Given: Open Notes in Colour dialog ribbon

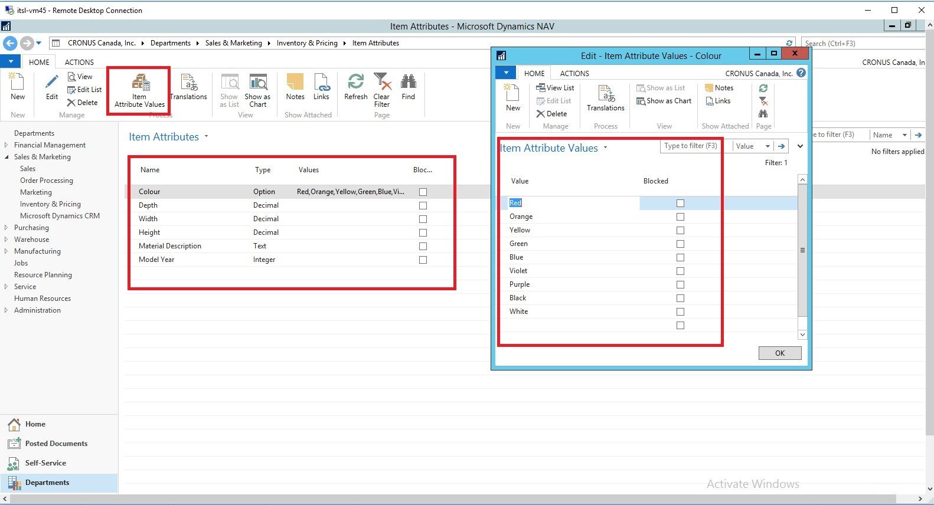Looking at the screenshot, I should (719, 88).
